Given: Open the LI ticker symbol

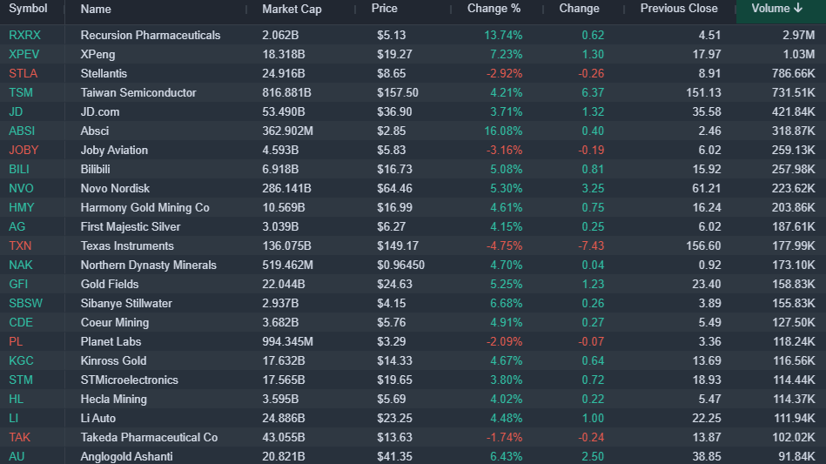Looking at the screenshot, I should click(14, 418).
